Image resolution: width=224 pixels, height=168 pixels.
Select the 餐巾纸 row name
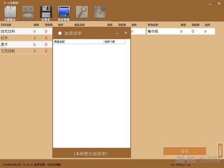[x=153, y=31]
